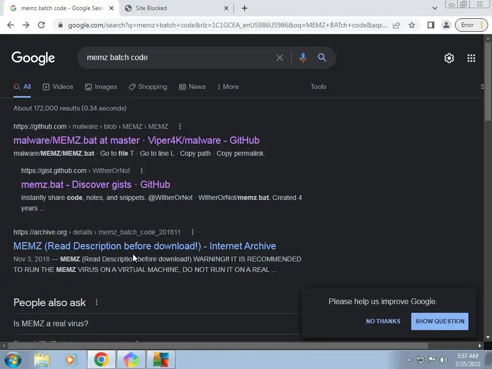Click the archive.org details breadcrumb URL
This screenshot has width=492, height=369.
[97, 232]
